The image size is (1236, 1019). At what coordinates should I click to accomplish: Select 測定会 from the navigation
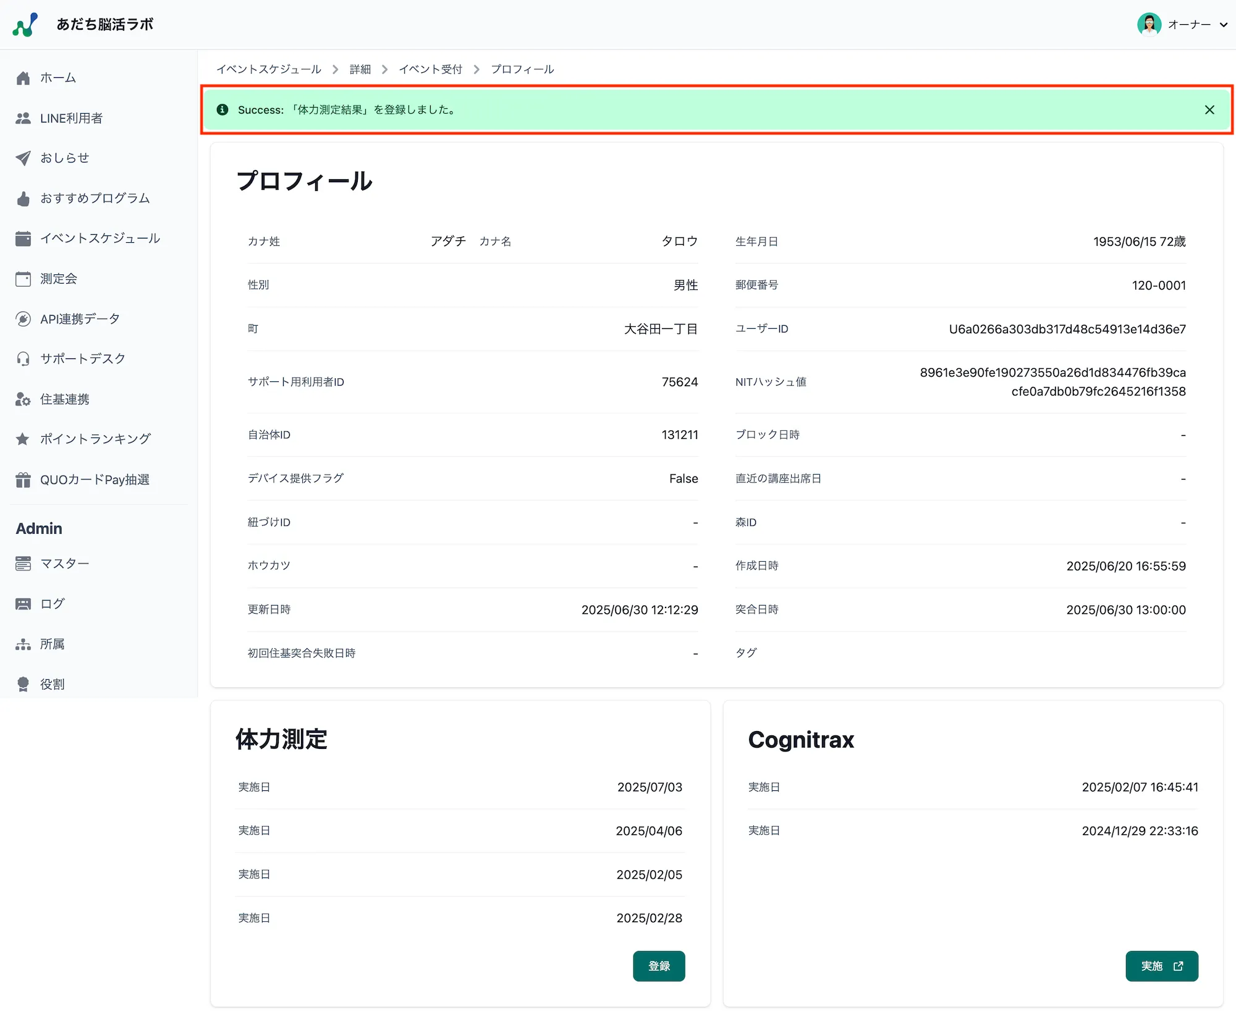pyautogui.click(x=58, y=278)
